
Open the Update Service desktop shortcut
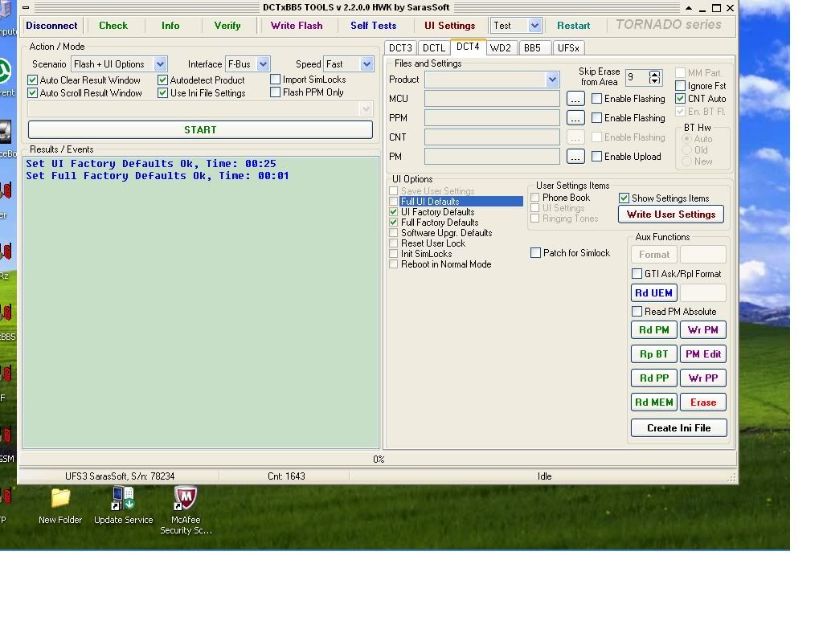click(123, 500)
